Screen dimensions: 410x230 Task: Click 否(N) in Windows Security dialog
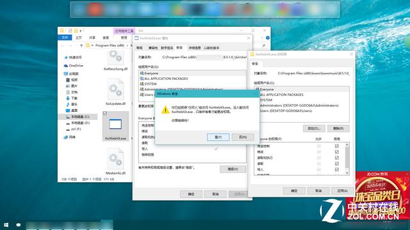coord(243,137)
